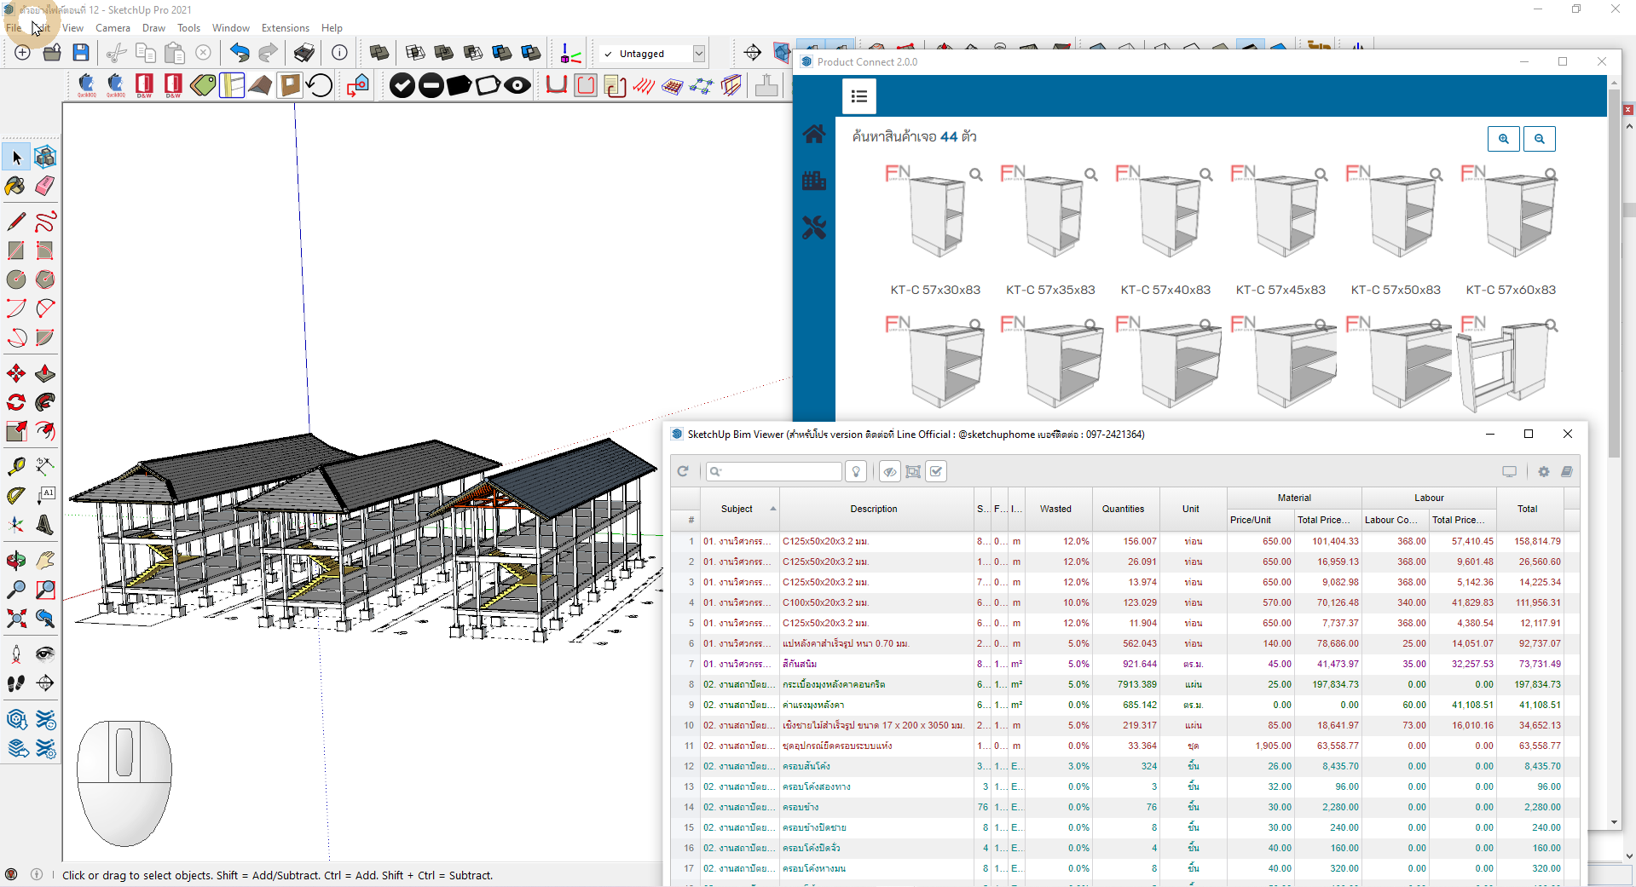
Task: Select the Move tool
Action: (x=15, y=374)
